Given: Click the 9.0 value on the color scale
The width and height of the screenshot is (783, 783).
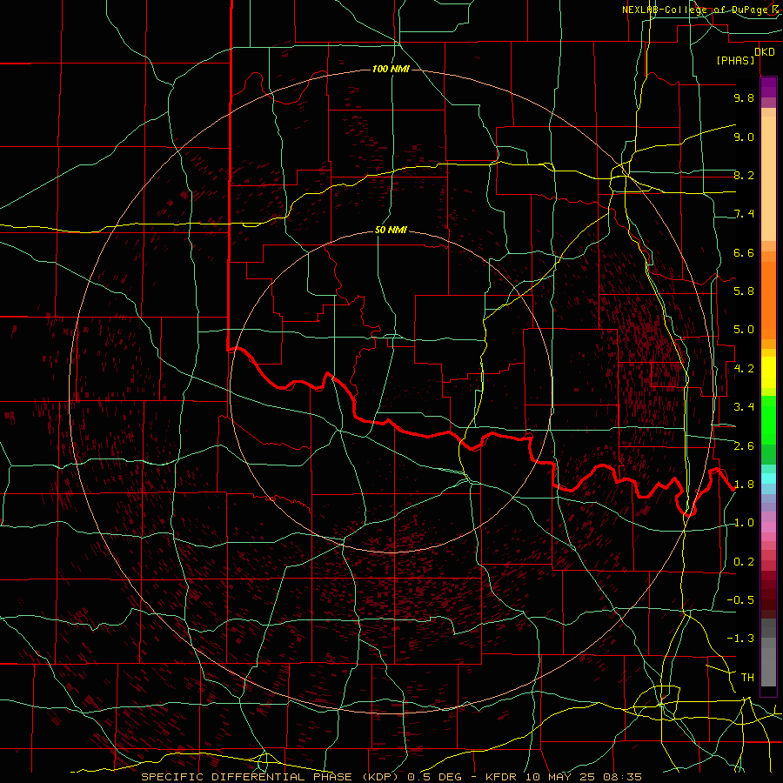Looking at the screenshot, I should pyautogui.click(x=744, y=137).
